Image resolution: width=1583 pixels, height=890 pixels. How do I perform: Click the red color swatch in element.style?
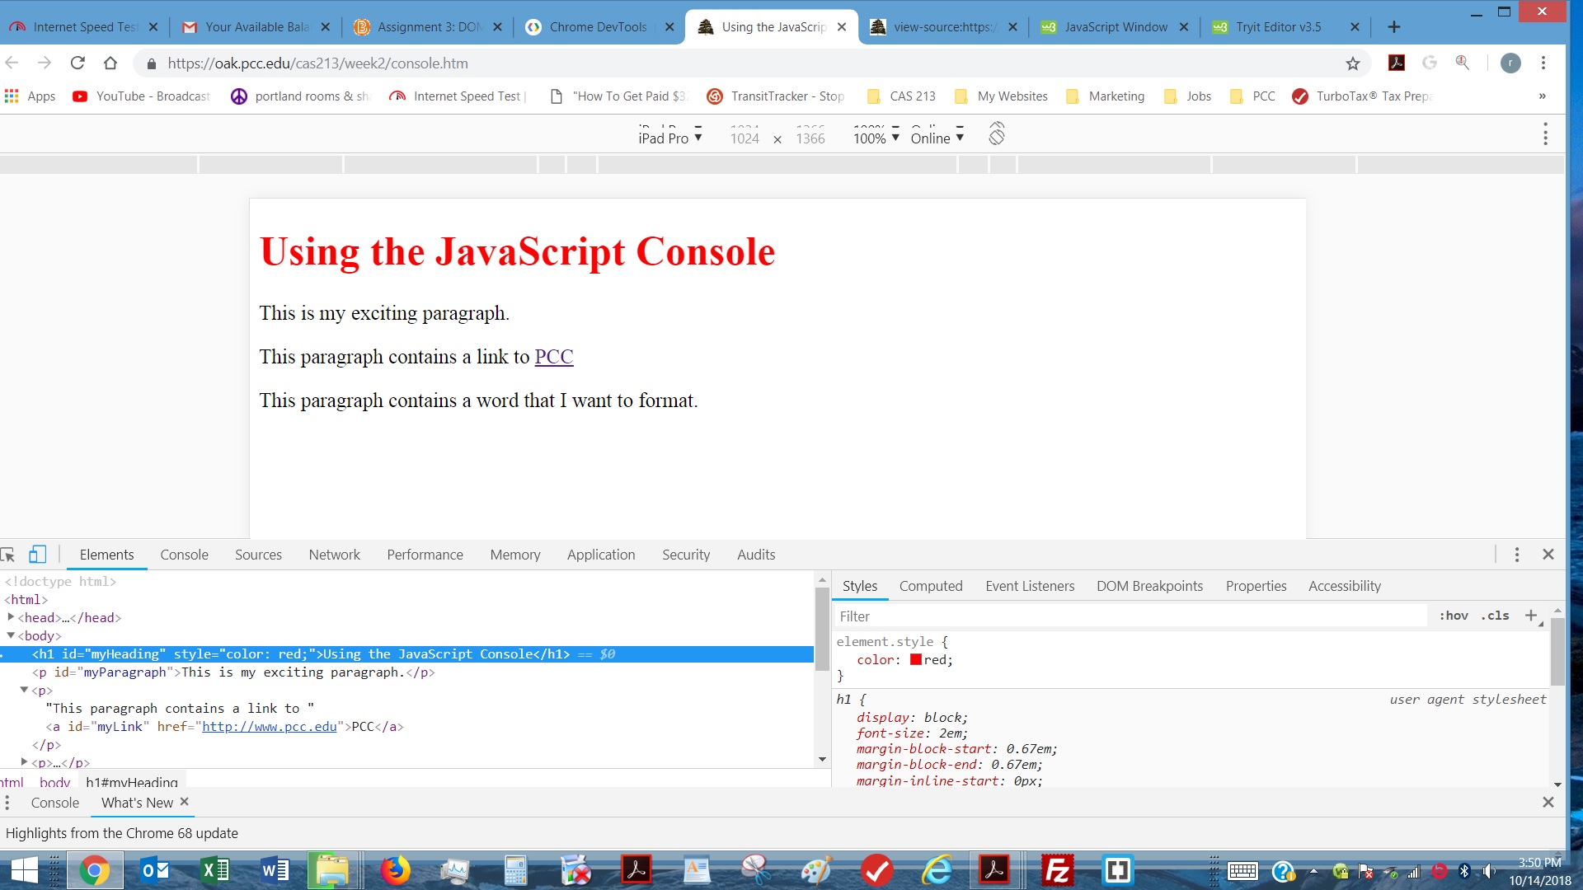[915, 660]
